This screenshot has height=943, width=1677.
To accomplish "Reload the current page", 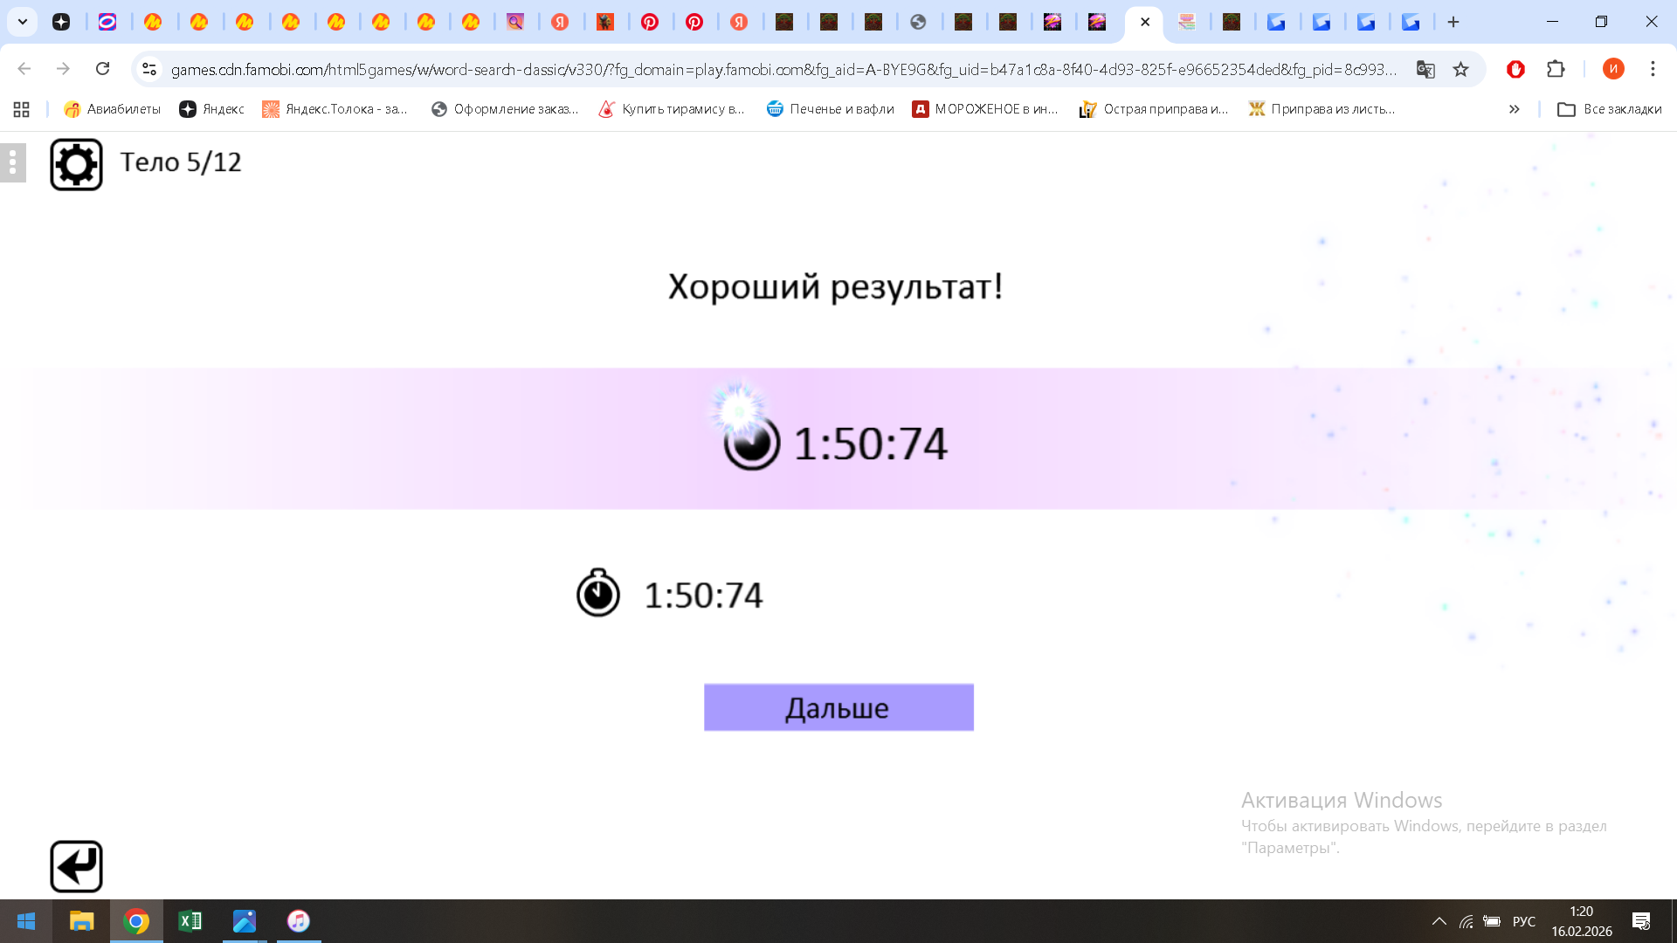I will point(103,69).
